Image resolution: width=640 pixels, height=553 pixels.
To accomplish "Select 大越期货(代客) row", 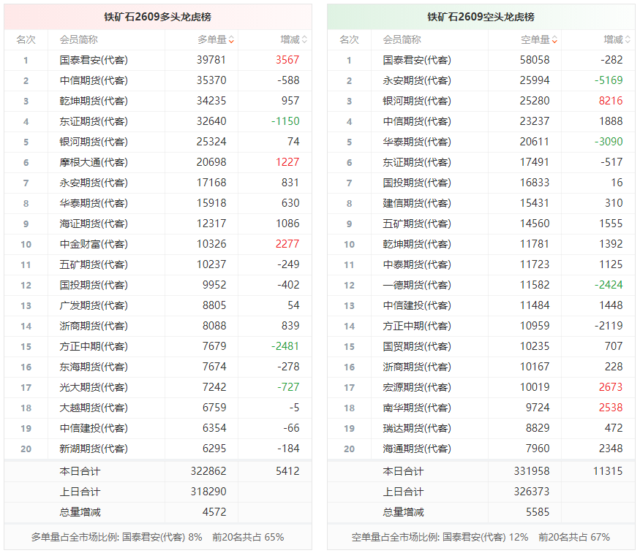I will click(x=93, y=408).
